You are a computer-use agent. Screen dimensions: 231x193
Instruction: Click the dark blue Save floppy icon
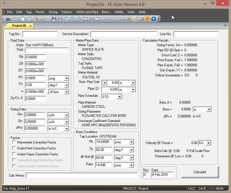(x=54, y=19)
